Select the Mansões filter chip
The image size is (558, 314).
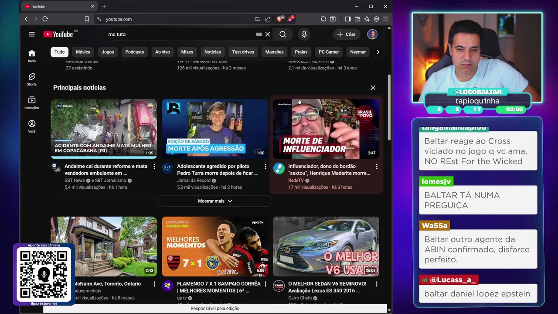tap(275, 52)
